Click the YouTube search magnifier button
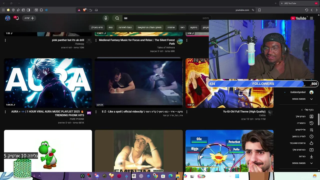Image resolution: width=320 pixels, height=180 pixels. click(x=117, y=18)
